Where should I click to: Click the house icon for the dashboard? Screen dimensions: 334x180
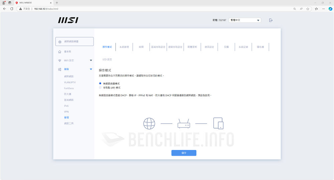coord(60,52)
